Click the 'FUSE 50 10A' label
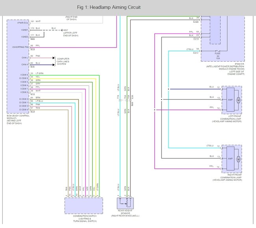This screenshot has height=228, width=256. coord(218,56)
